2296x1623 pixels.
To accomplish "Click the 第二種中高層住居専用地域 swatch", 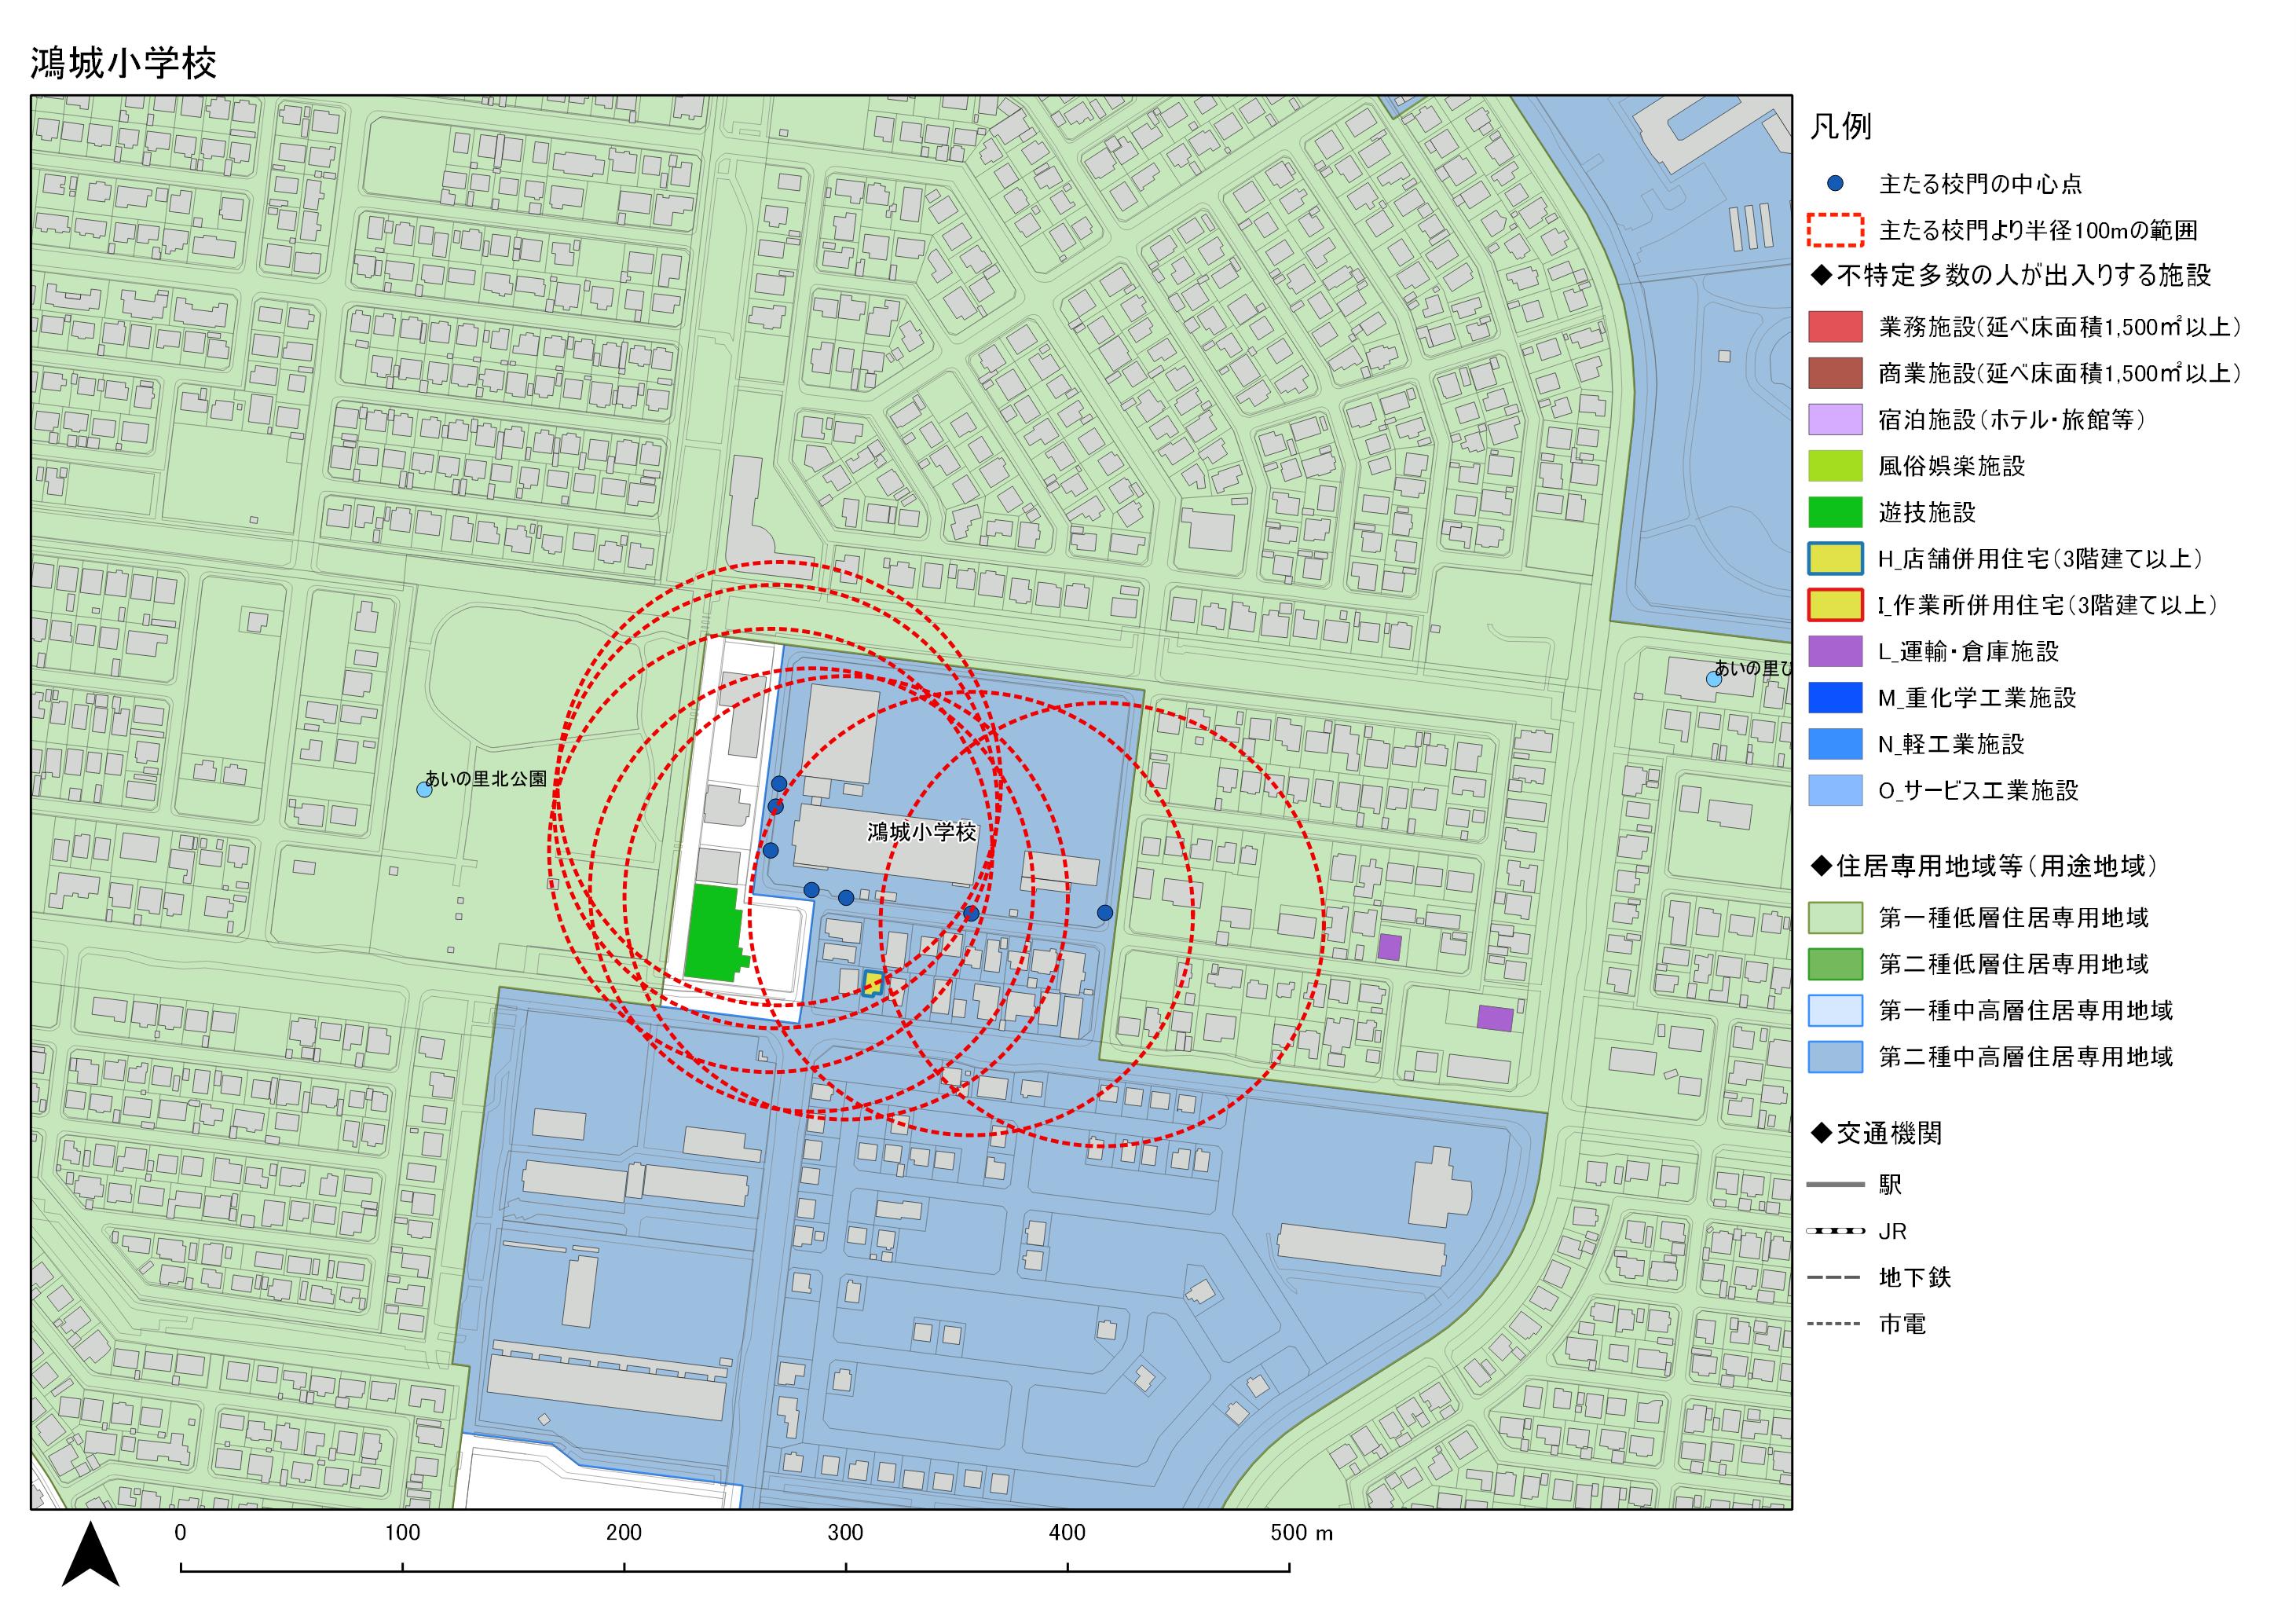I will [1835, 1057].
